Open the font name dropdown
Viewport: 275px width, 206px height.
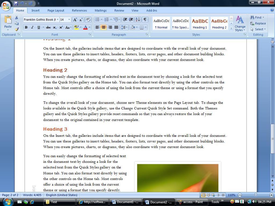point(57,20)
